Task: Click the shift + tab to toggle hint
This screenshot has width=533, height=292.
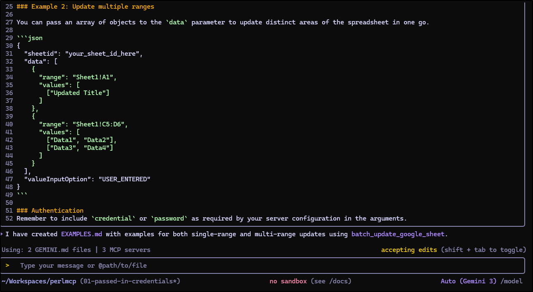Action: point(483,250)
